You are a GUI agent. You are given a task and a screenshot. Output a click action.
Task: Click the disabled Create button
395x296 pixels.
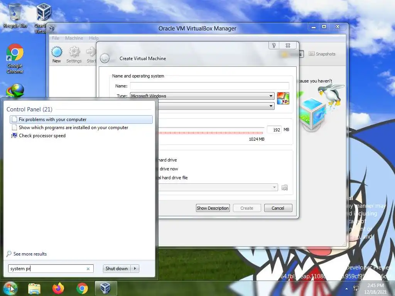[247, 208]
